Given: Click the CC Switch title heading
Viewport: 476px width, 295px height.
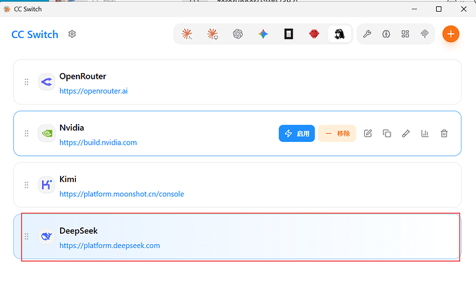Looking at the screenshot, I should coord(34,34).
